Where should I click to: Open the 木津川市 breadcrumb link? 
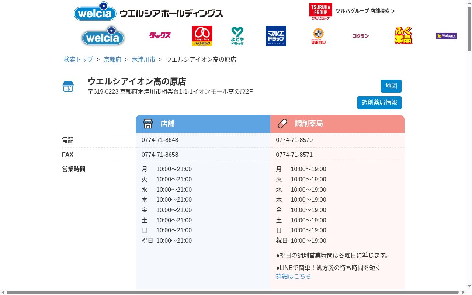click(x=143, y=59)
